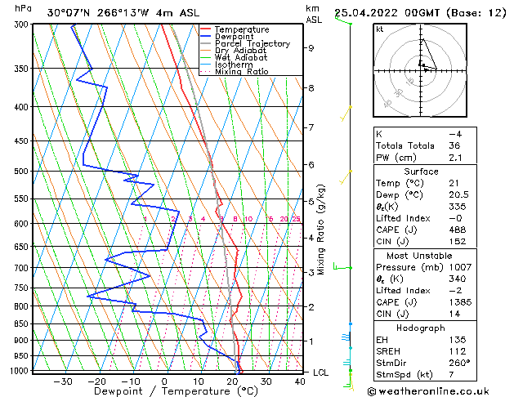Click the surface Dewp value 20.5
Screen dimensions: 514x397
click(x=458, y=195)
